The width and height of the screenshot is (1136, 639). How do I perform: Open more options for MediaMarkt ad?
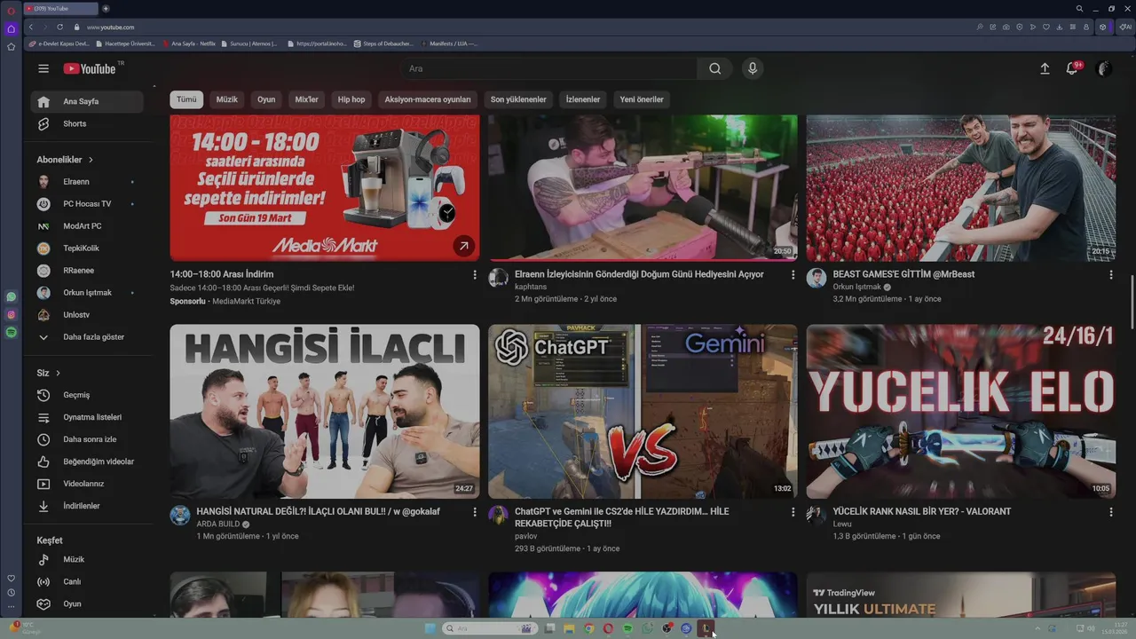pos(475,275)
